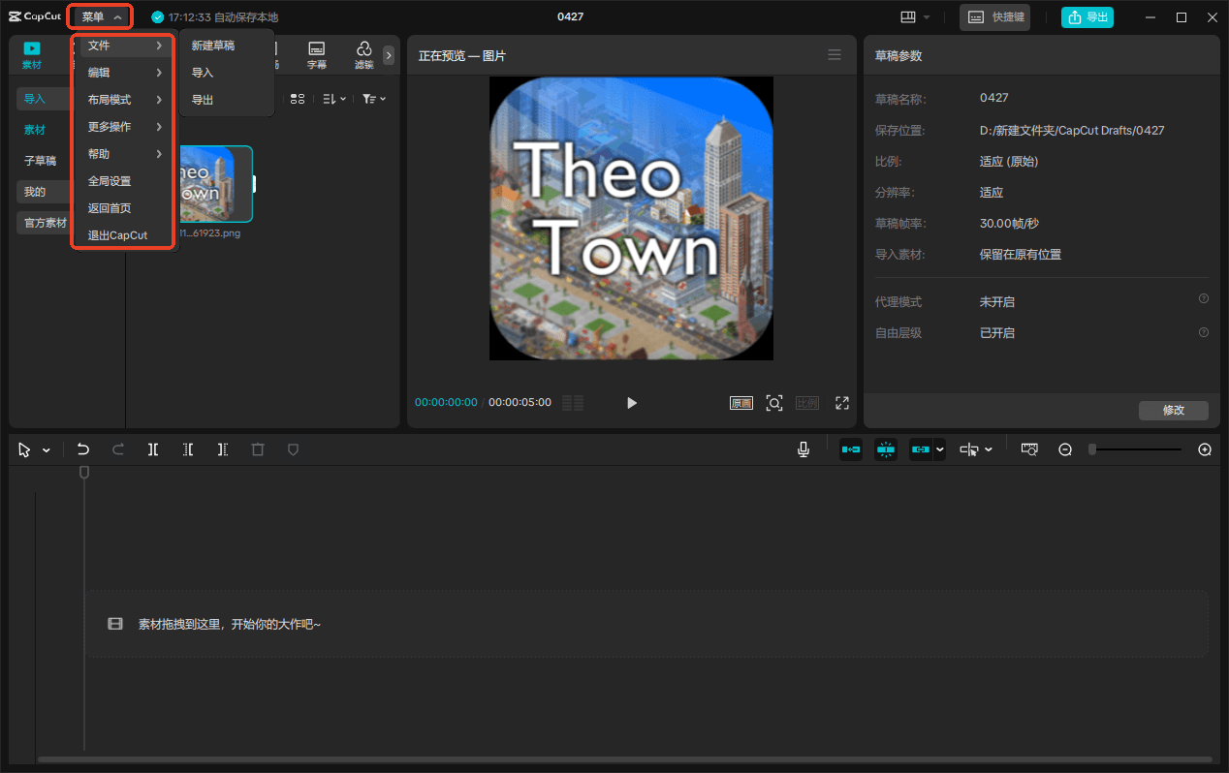Click the zoom-in magnifier on timeline
The height and width of the screenshot is (773, 1229).
click(1205, 449)
